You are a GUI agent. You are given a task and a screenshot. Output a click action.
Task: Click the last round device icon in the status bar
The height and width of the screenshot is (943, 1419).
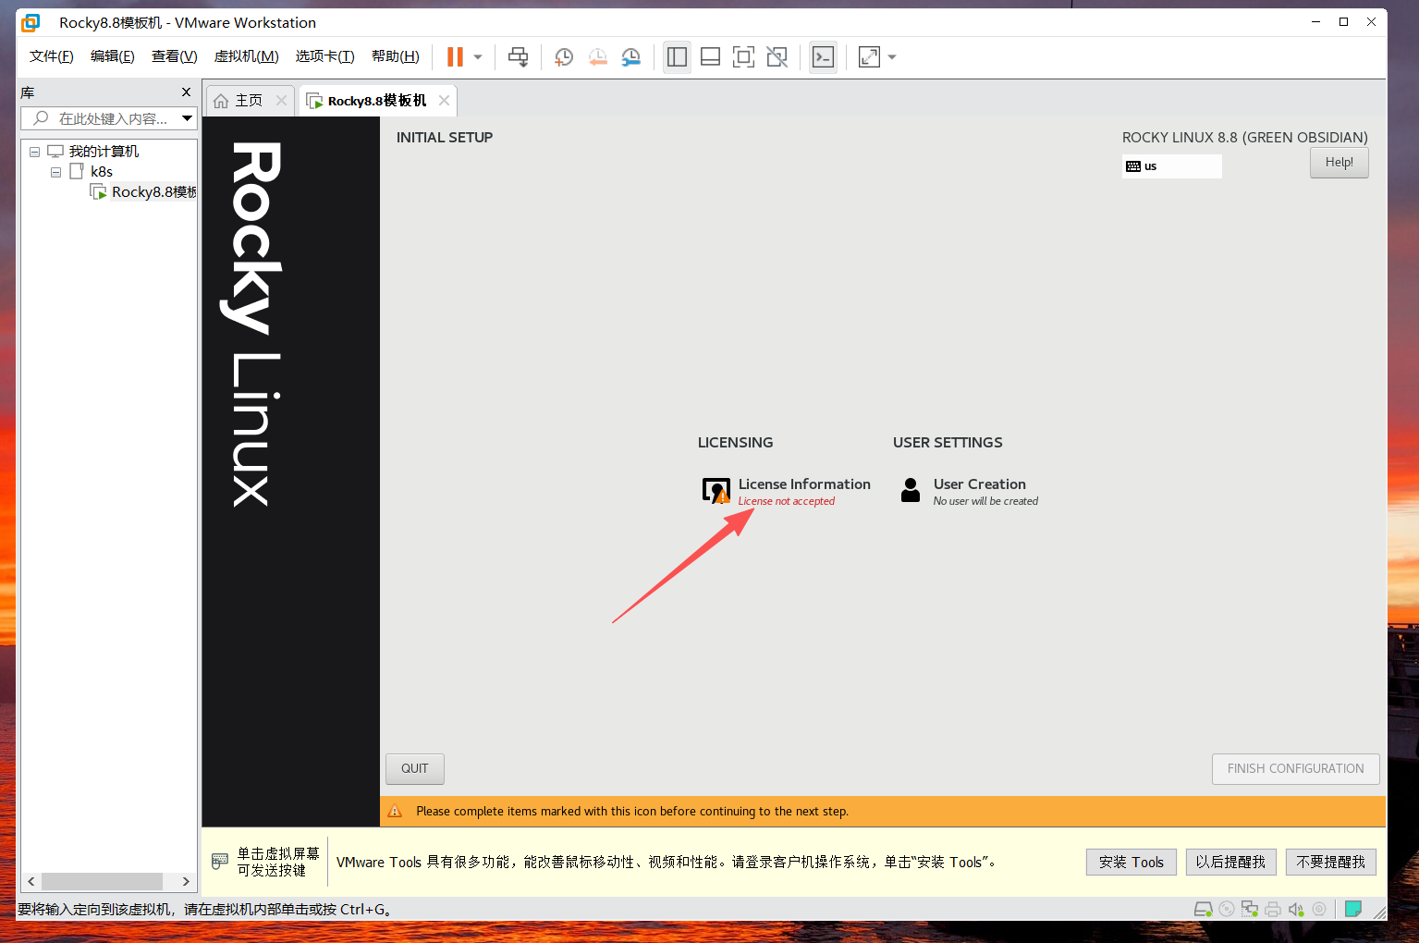tap(1319, 909)
